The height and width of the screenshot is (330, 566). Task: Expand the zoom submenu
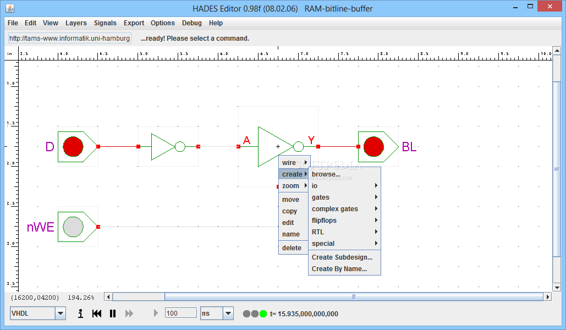(x=294, y=185)
